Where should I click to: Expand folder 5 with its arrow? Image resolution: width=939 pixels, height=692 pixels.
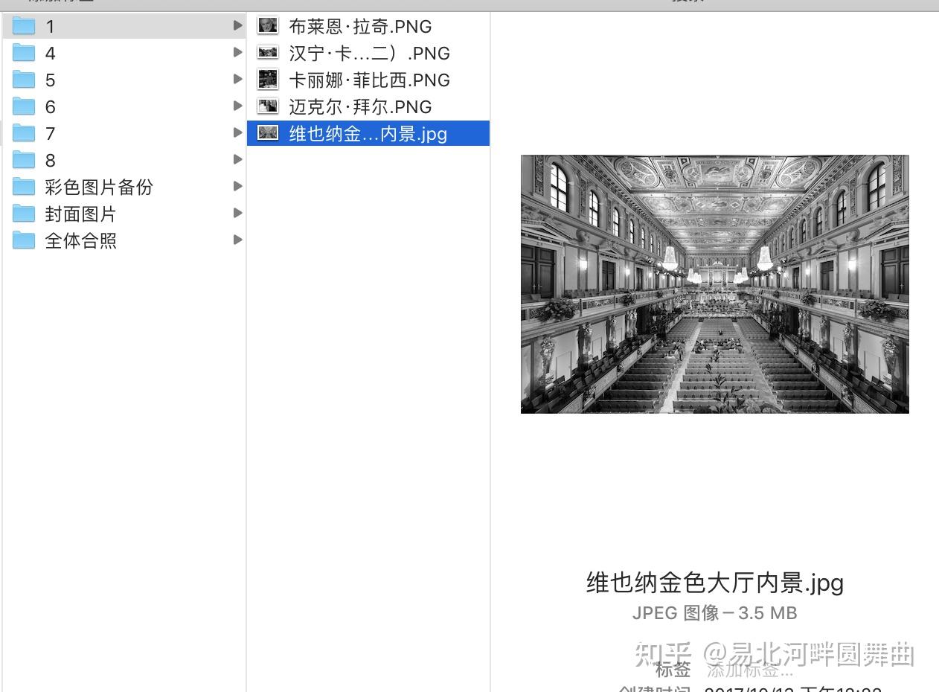[x=237, y=80]
